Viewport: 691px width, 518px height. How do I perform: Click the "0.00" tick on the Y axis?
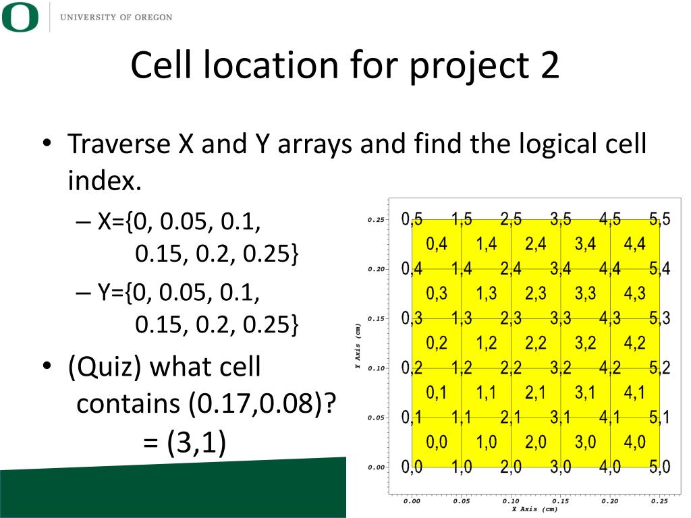coord(376,467)
